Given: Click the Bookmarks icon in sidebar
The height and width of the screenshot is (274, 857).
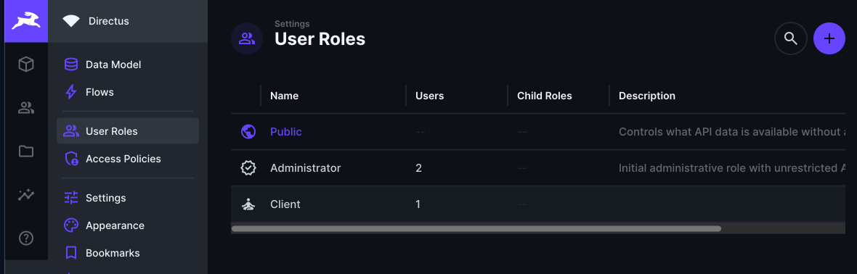Looking at the screenshot, I should pyautogui.click(x=71, y=253).
